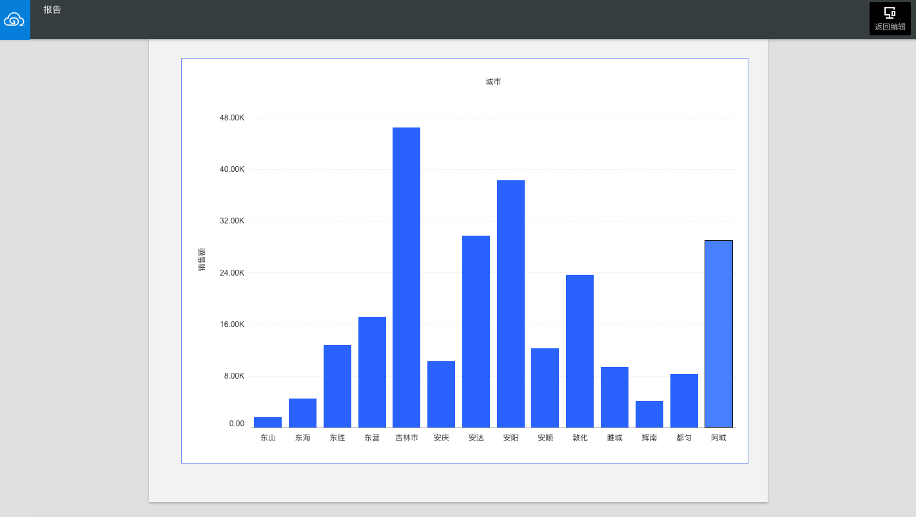Select the 睢城 bar
This screenshot has width=916, height=517.
tap(614, 397)
